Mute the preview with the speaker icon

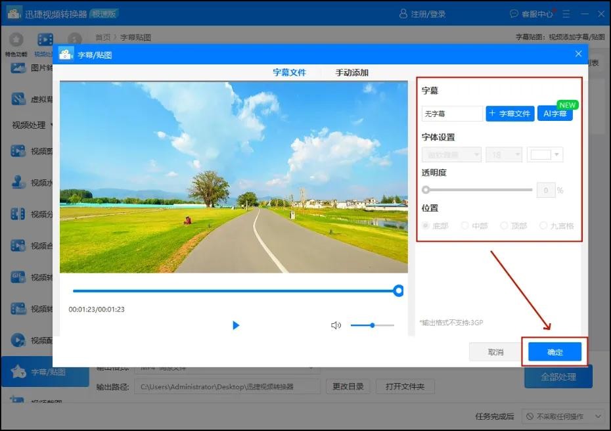pyautogui.click(x=336, y=325)
